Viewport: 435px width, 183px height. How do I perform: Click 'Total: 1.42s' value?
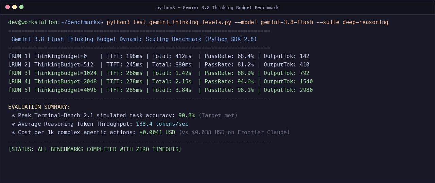[172, 73]
